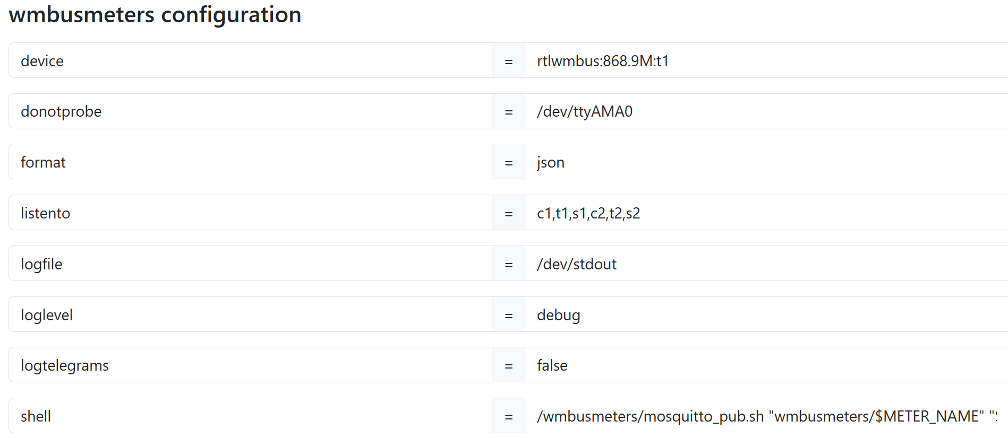This screenshot has height=438, width=1008.
Task: Edit the rtlwmbus:868.9M:t1 value field
Action: [766, 60]
